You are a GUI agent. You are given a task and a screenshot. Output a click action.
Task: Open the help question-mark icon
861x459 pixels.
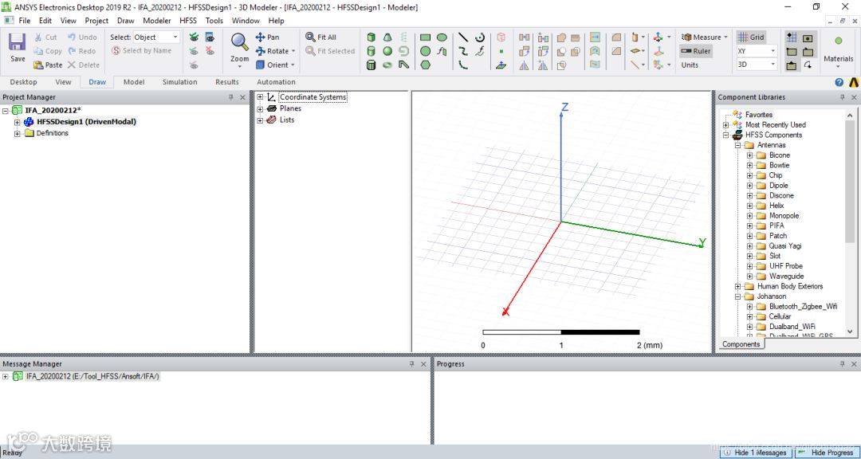pos(839,82)
